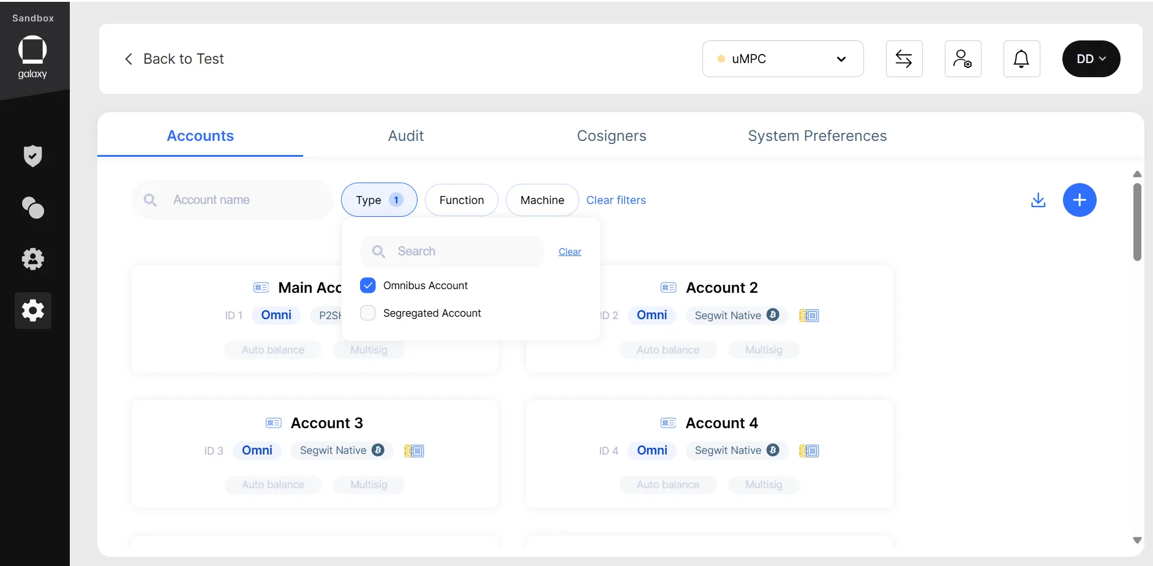Click the transfer arrows icon button
Screen dimensions: 1153x566
point(904,59)
